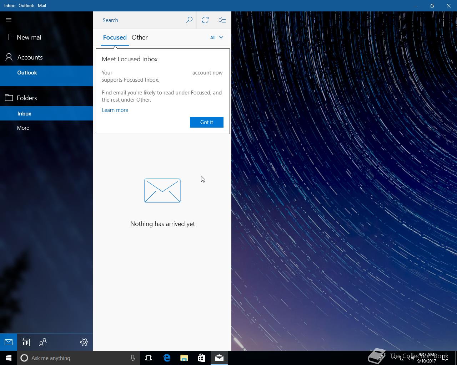Launch Microsoft Edge from taskbar
This screenshot has width=457, height=365.
point(167,358)
